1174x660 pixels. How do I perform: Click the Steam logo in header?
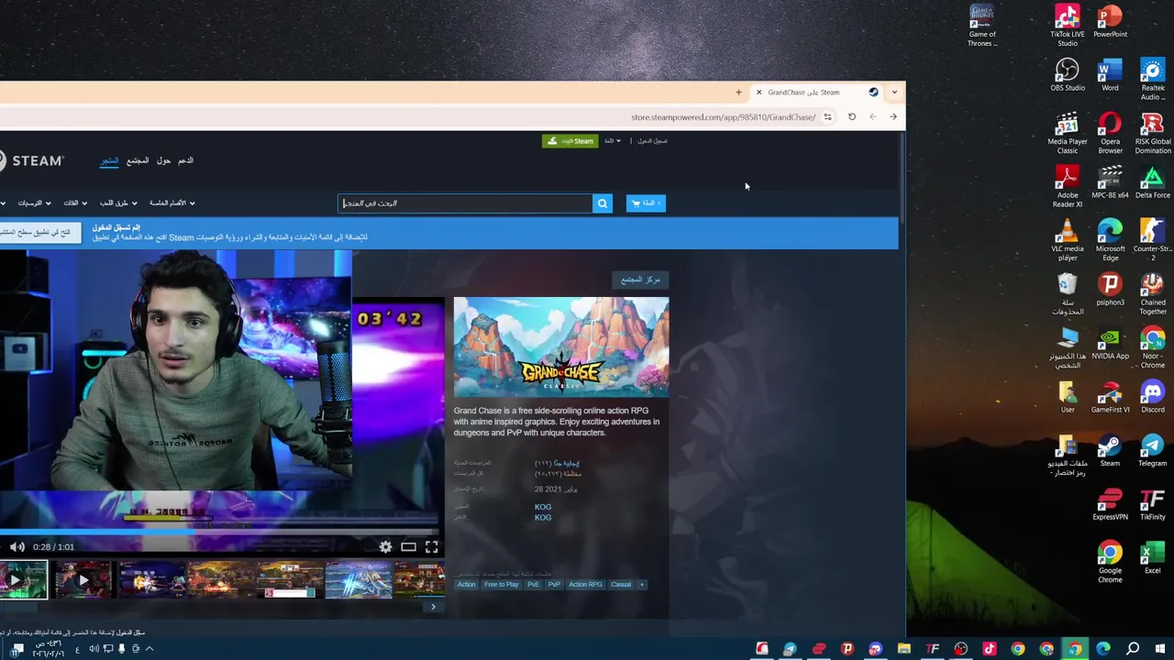pos(32,160)
